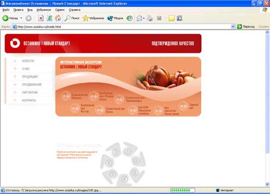Click the Переход go button
This screenshot has width=270, height=194.
tap(246, 26)
